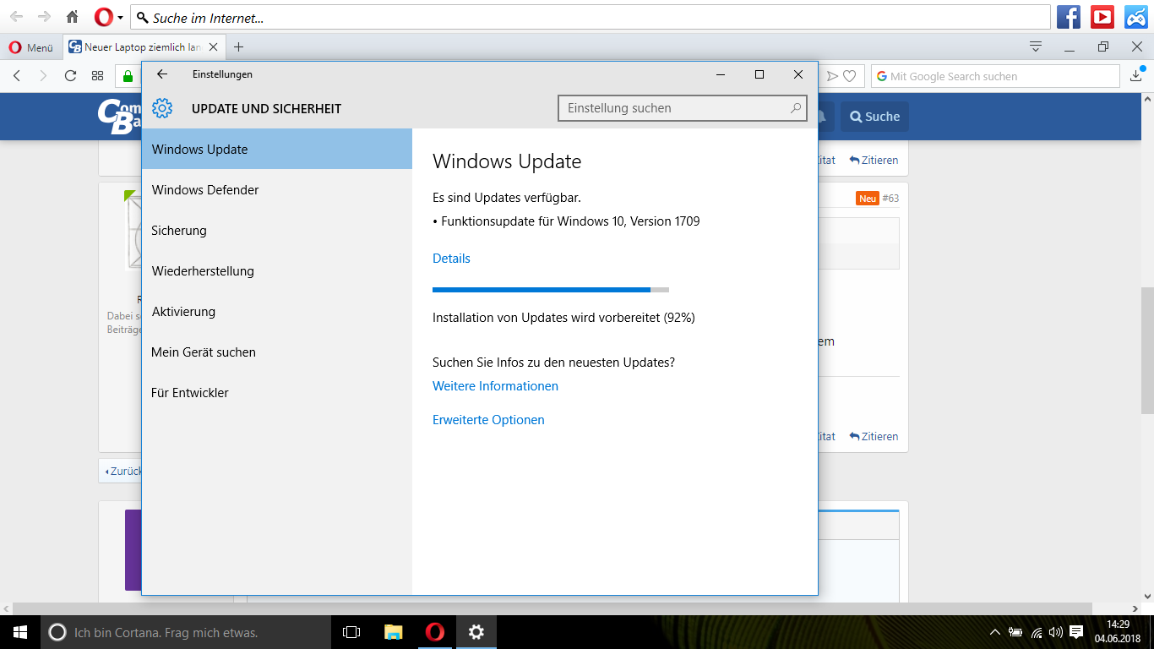This screenshot has height=649, width=1154.
Task: Open the Action Center notification icon
Action: click(1076, 632)
